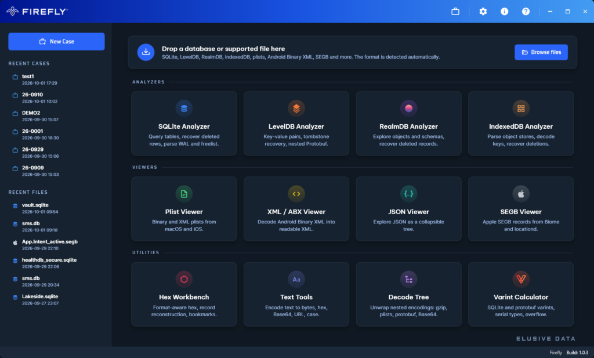Select the Text Tools title text
Screen dimensions: 594x358
coord(296,297)
